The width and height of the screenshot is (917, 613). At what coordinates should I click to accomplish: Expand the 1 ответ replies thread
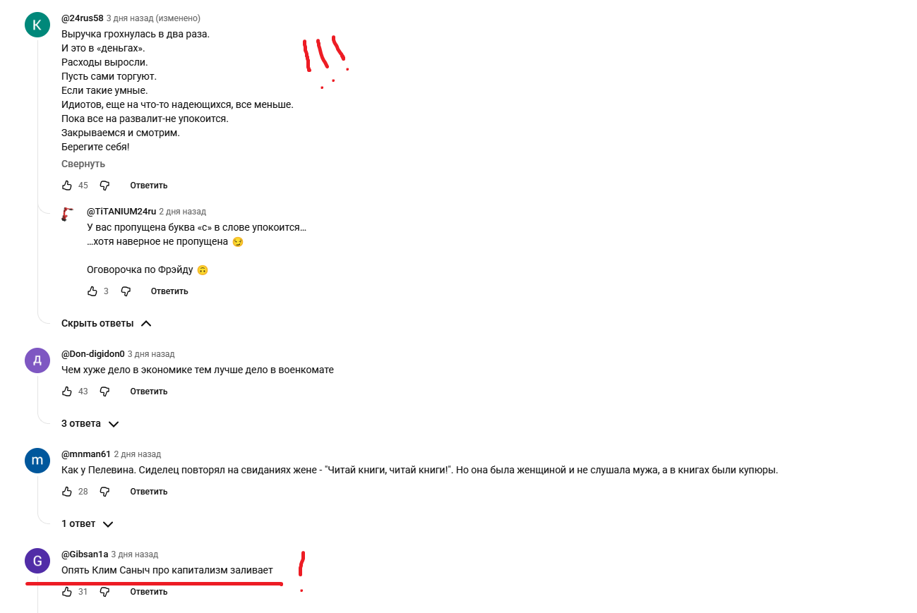(x=88, y=524)
